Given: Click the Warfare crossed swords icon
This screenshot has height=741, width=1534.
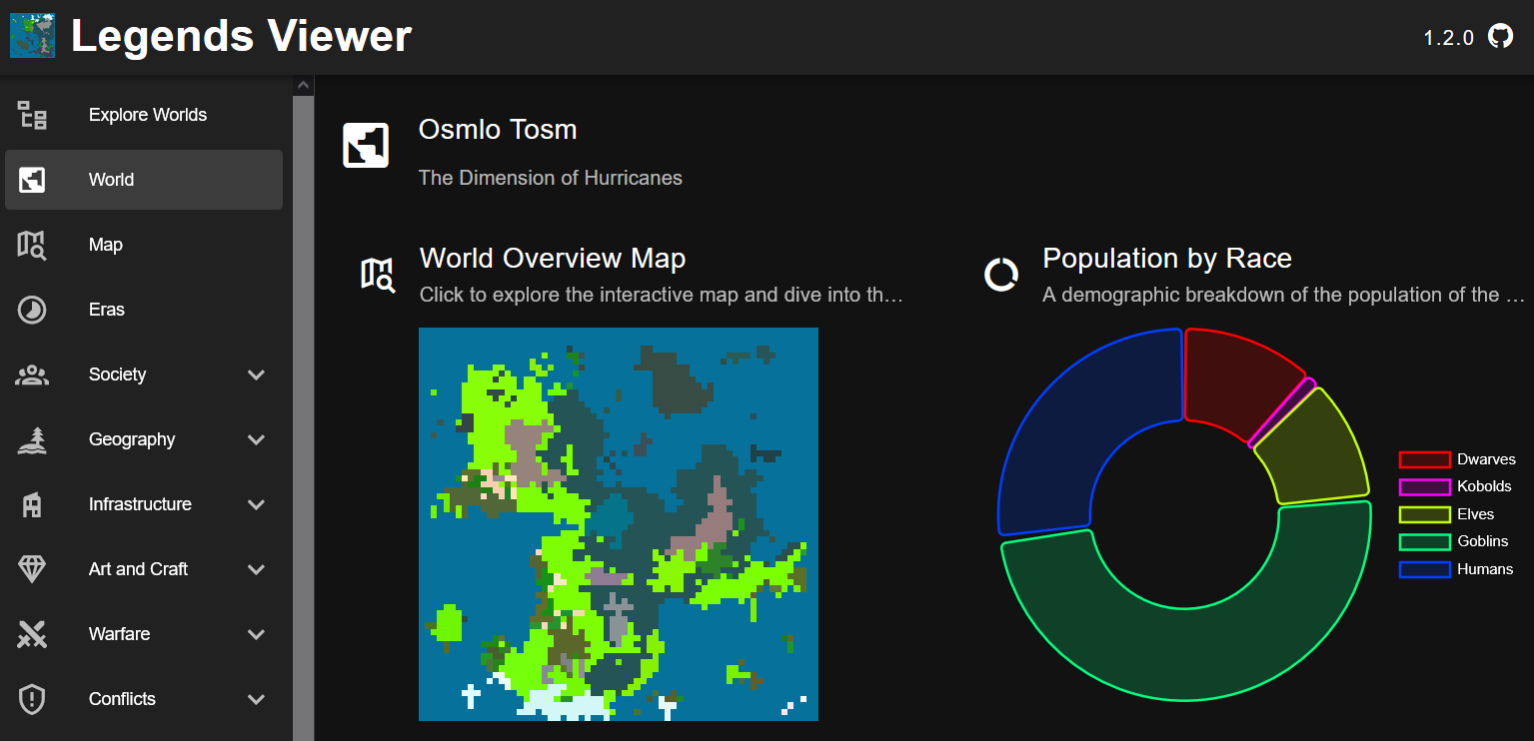Looking at the screenshot, I should [32, 634].
